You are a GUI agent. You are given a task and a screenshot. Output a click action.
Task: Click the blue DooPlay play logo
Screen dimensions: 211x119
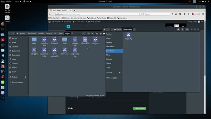[x=68, y=26]
